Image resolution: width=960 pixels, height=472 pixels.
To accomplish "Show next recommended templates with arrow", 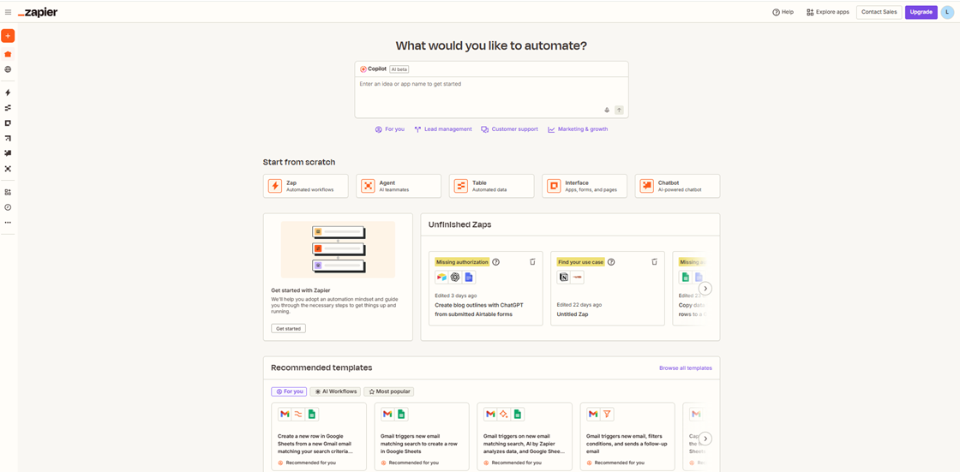I will click(705, 439).
